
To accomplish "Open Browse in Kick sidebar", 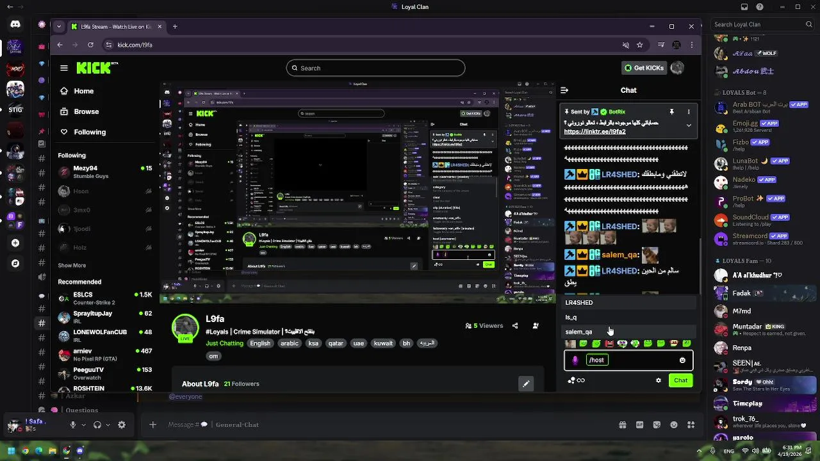I will pos(79,111).
